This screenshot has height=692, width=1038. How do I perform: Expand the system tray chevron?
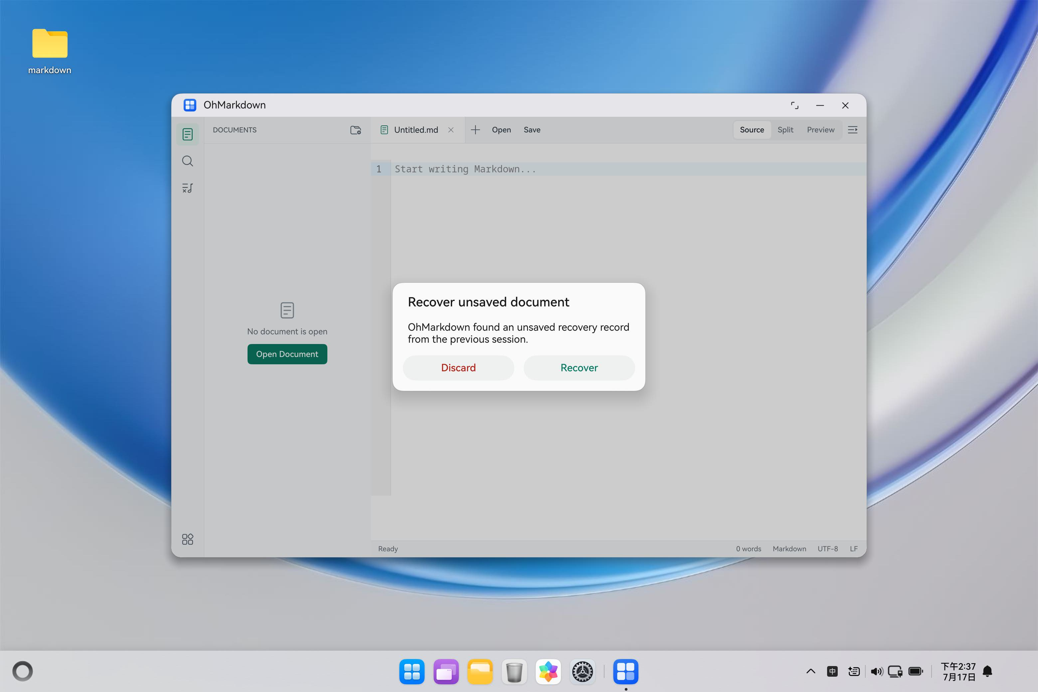pos(811,671)
